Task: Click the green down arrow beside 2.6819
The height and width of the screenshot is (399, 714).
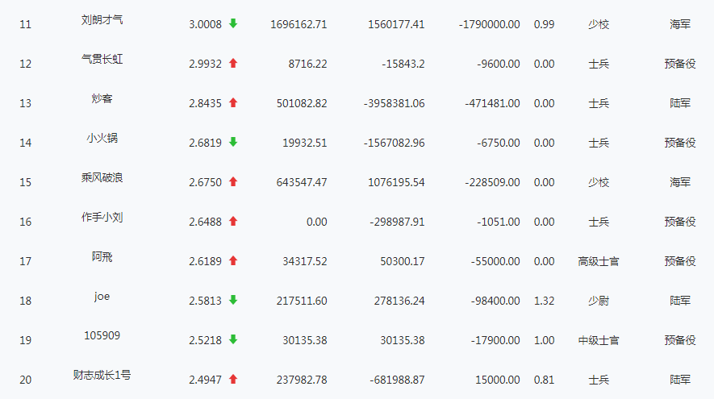Action: click(x=233, y=143)
